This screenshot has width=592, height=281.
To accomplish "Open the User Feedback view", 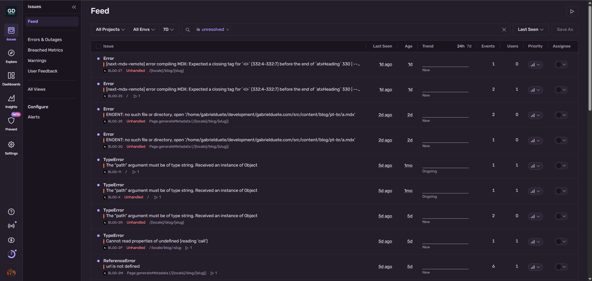I will 43,71.
